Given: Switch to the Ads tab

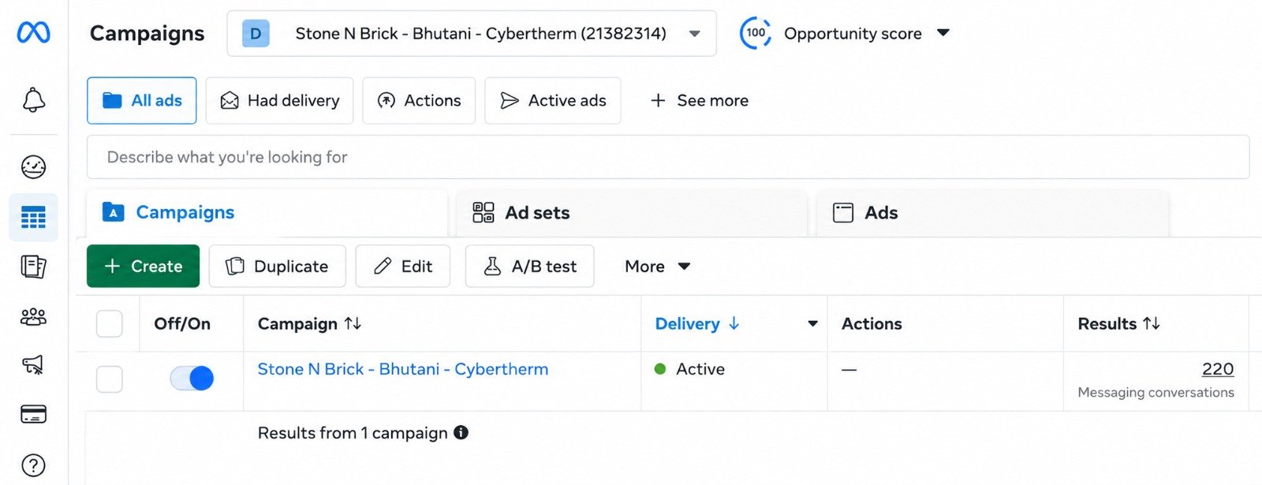Looking at the screenshot, I should point(992,213).
